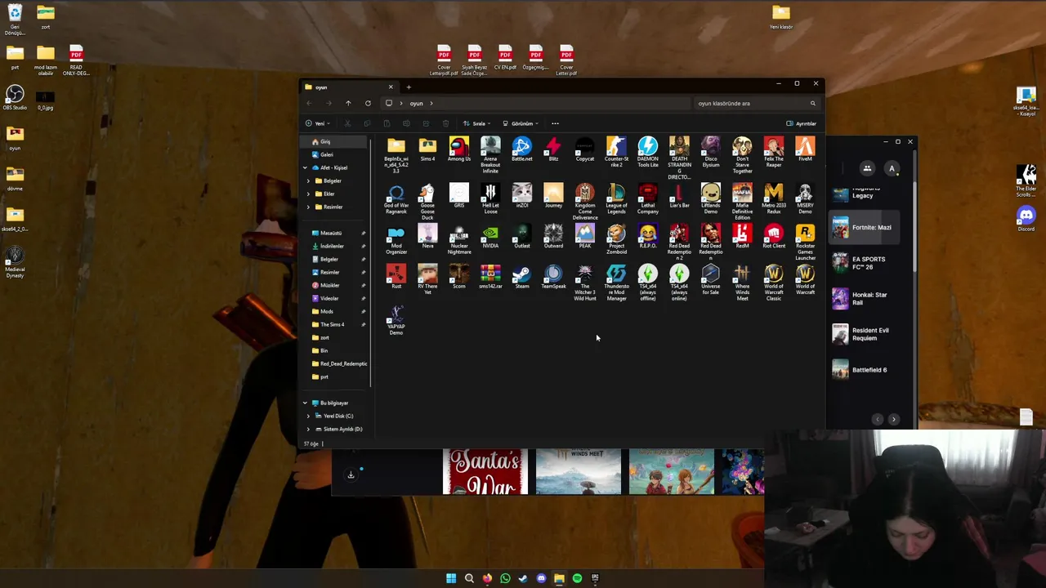Image resolution: width=1046 pixels, height=588 pixels.
Task: Open Santa's War store thumbnail
Action: 485,471
